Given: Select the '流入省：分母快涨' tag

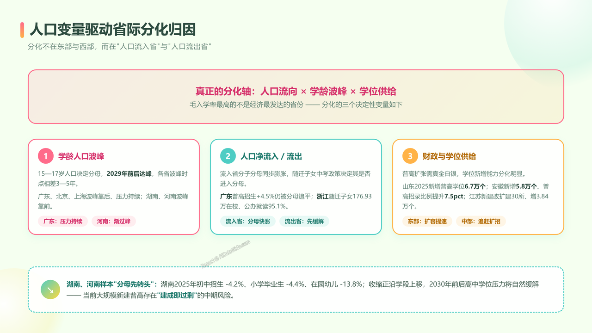Looking at the screenshot, I should point(248,221).
